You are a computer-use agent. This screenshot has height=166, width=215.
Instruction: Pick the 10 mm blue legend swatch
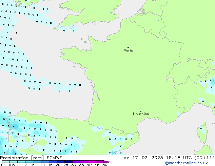pyautogui.click(x=45, y=162)
